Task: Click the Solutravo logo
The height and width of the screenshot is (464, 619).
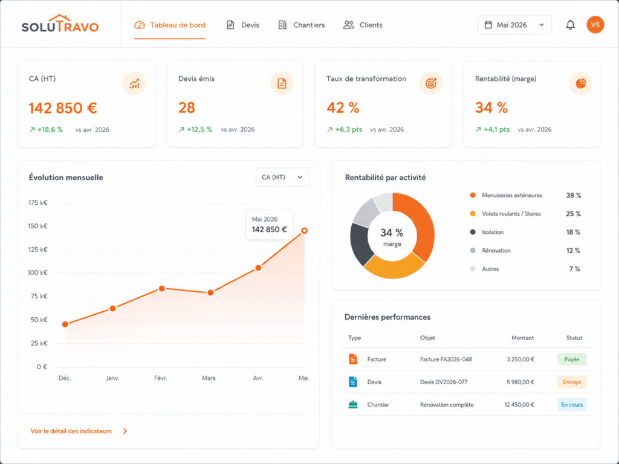Action: pyautogui.click(x=60, y=24)
